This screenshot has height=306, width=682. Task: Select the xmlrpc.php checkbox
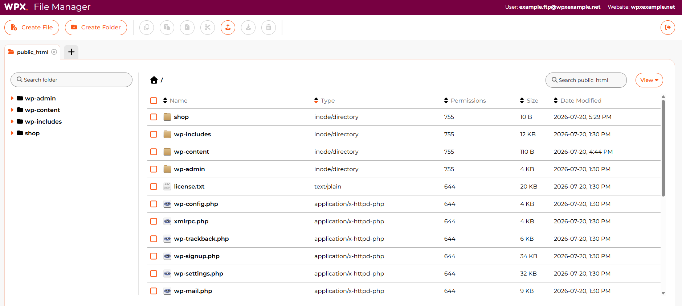[x=154, y=221]
